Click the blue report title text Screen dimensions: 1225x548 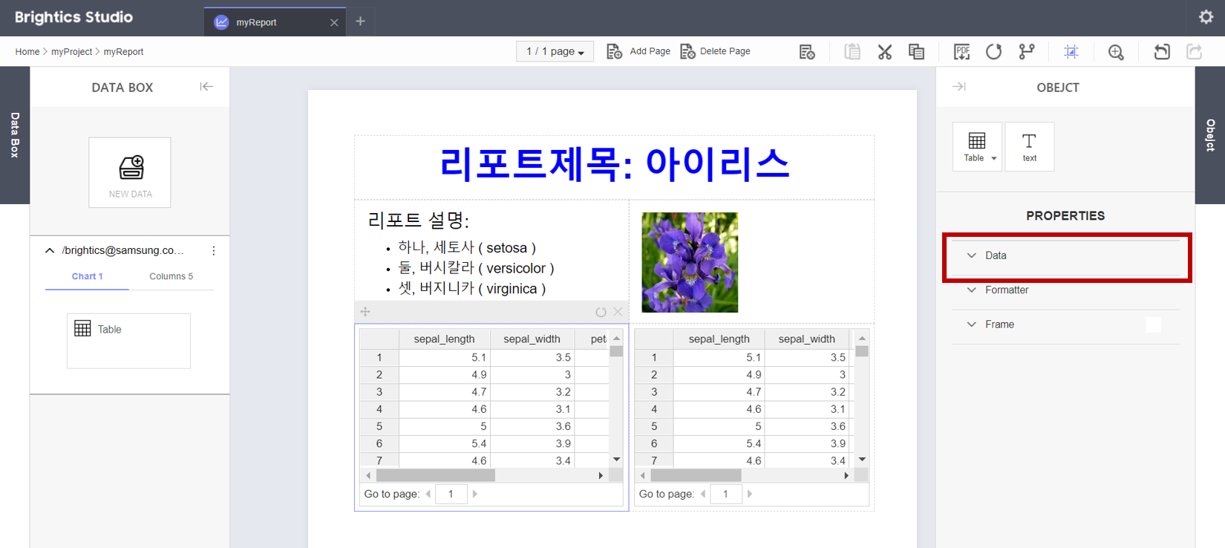pos(614,164)
